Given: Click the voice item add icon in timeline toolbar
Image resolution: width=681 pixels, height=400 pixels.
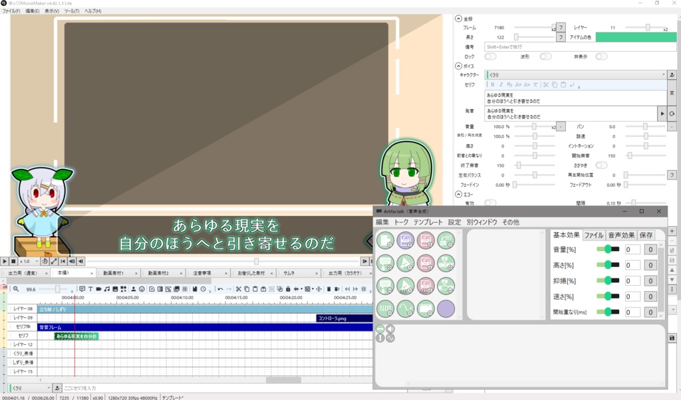Looking at the screenshot, I should tap(82, 289).
